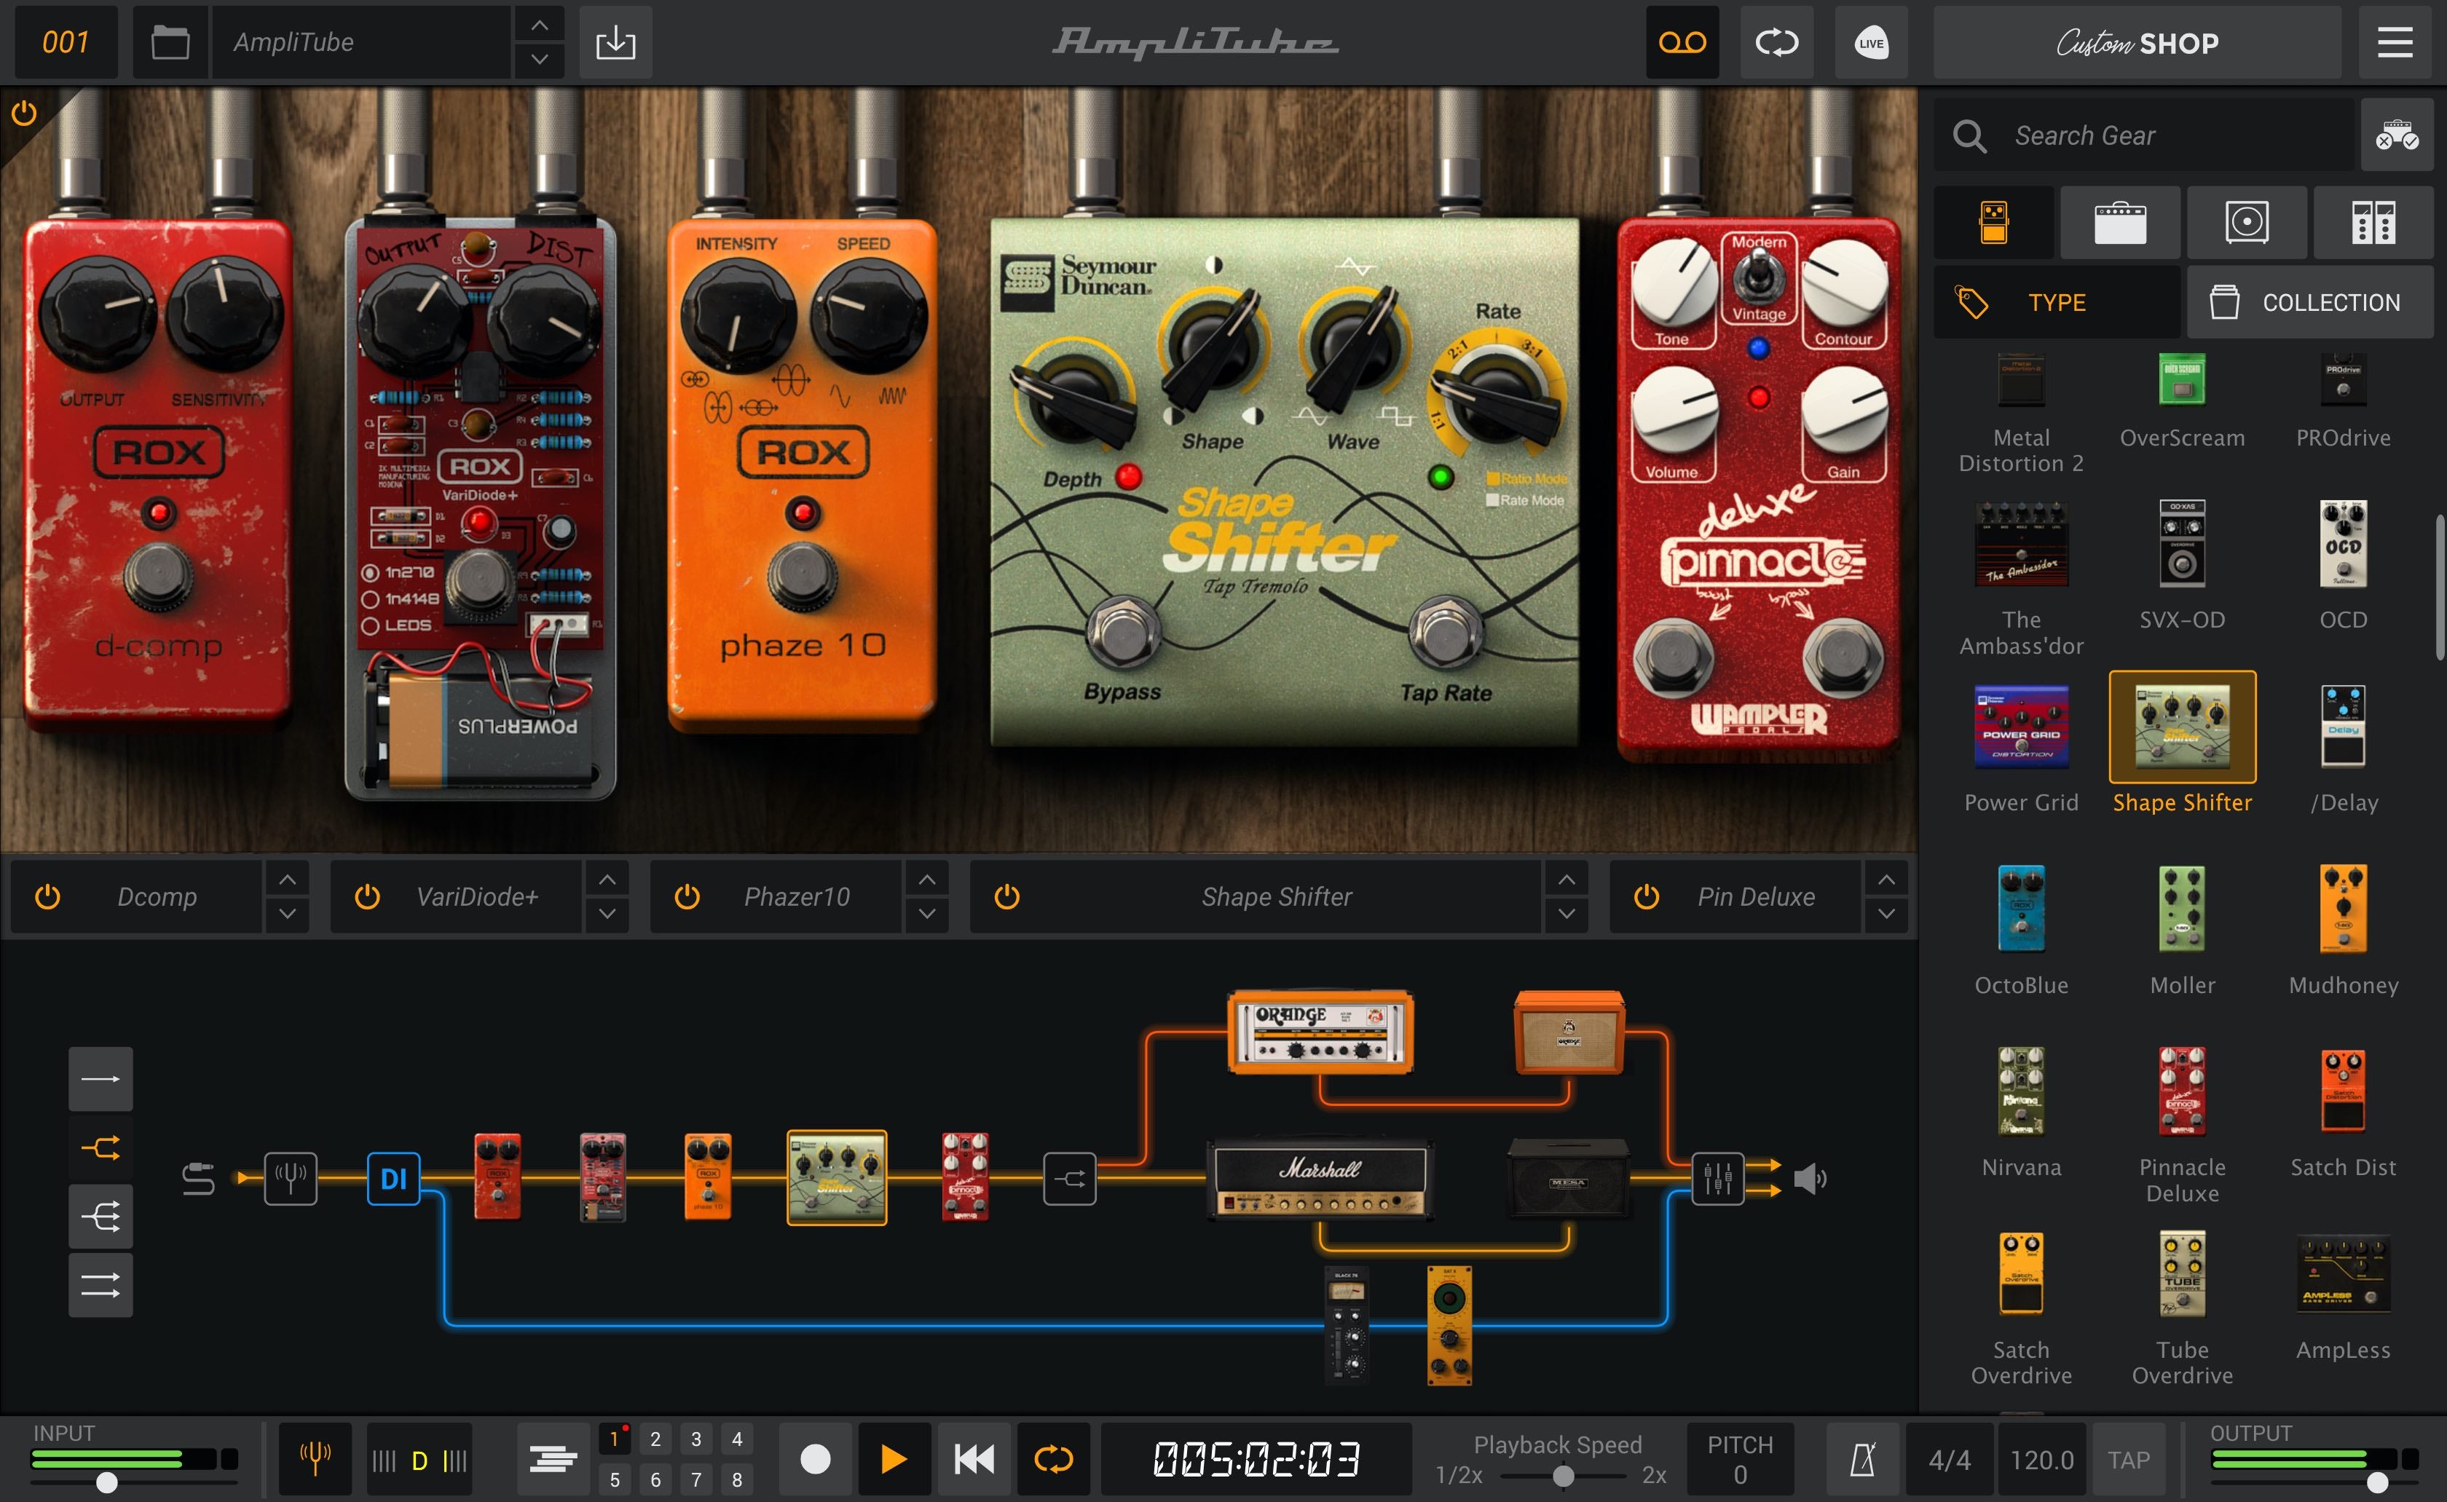This screenshot has height=1502, width=2447.
Task: Toggle the Dcomp pedal power switch
Action: click(47, 896)
